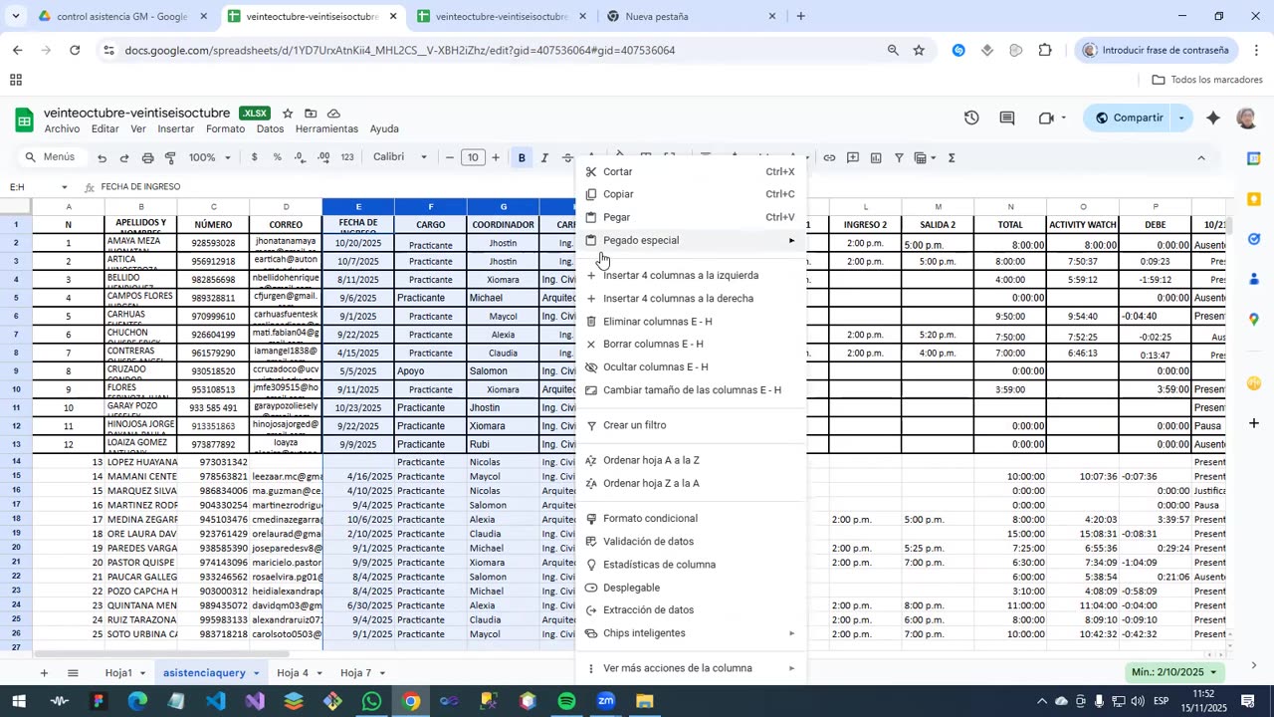Viewport: 1274px width, 717px height.
Task: Open Functions sigma icon
Action: 953,157
